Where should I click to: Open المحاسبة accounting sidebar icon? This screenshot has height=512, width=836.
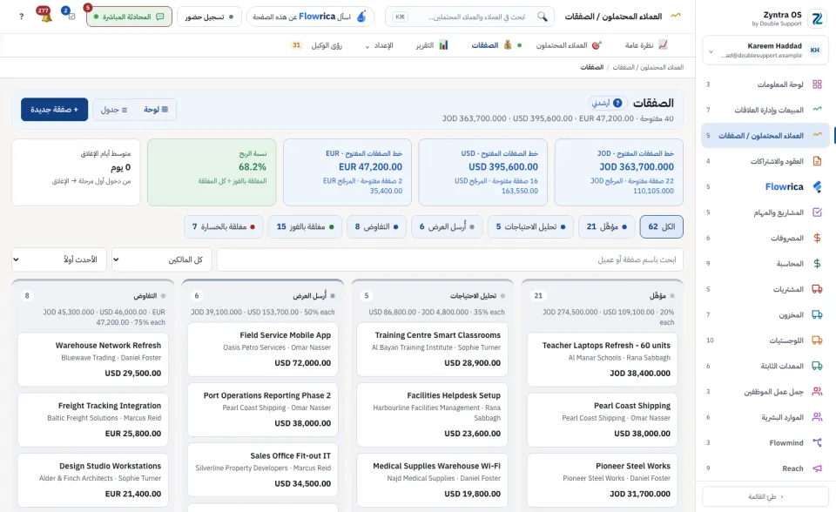click(x=817, y=264)
